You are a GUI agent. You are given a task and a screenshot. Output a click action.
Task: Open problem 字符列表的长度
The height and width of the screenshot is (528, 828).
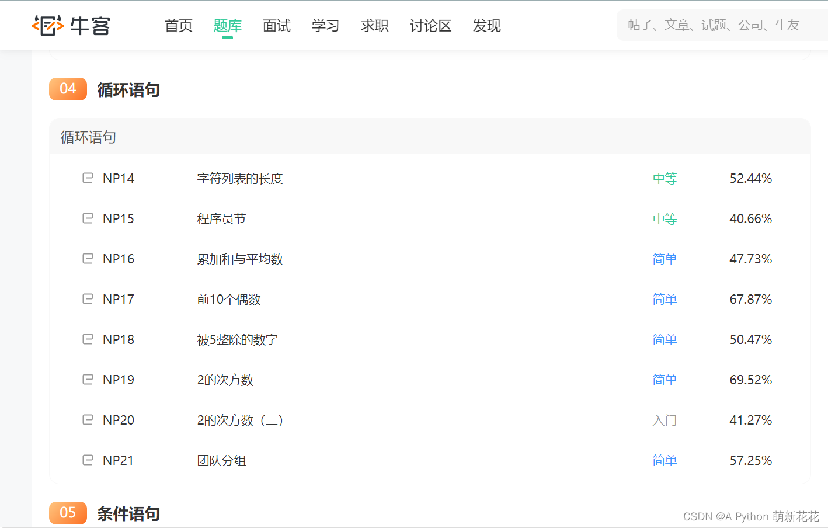click(x=240, y=178)
